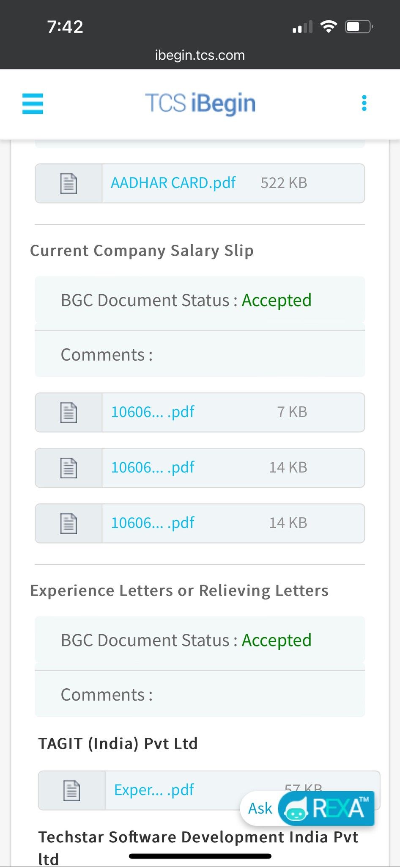Tap the REXA chatbot robot icon
The width and height of the screenshot is (400, 867).
point(296,809)
